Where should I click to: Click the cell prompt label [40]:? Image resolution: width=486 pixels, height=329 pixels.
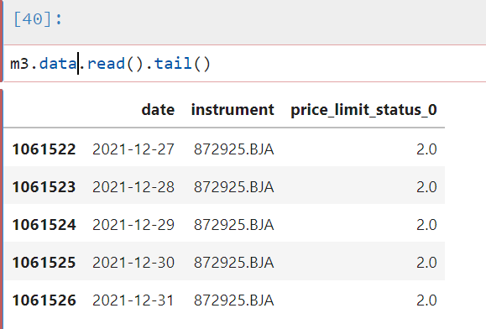point(38,19)
